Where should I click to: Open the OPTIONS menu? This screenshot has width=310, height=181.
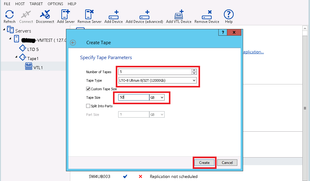[55, 4]
